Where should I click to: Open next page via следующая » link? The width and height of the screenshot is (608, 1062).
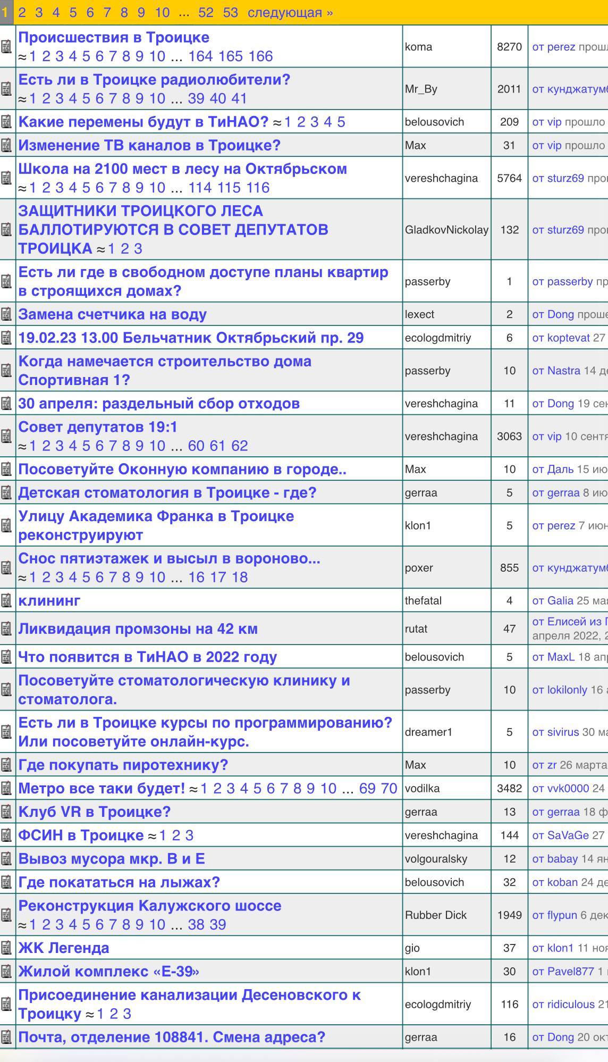[290, 12]
